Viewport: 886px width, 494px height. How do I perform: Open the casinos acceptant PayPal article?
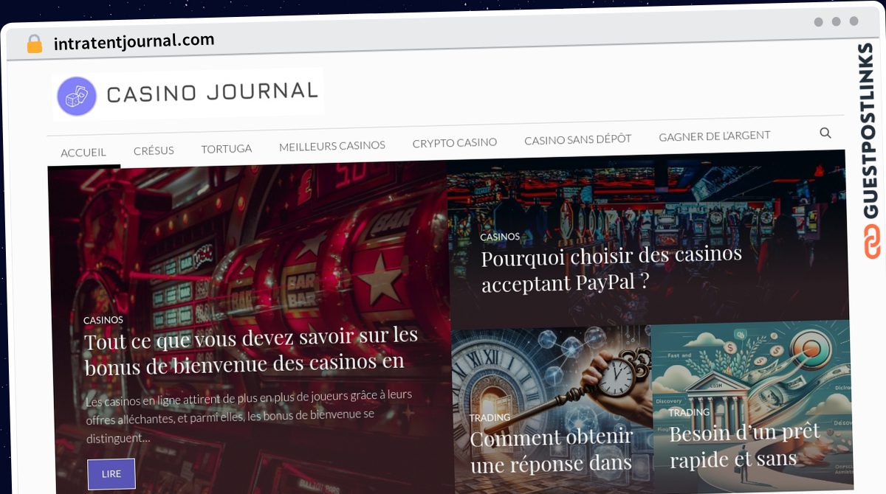point(611,269)
